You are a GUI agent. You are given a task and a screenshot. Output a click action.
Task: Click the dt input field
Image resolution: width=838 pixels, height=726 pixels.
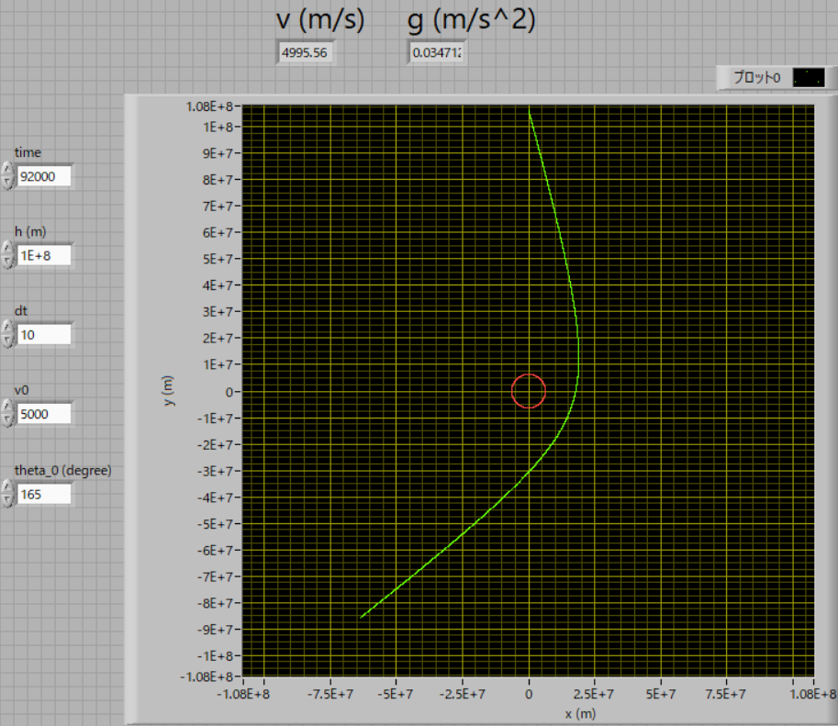tap(43, 335)
